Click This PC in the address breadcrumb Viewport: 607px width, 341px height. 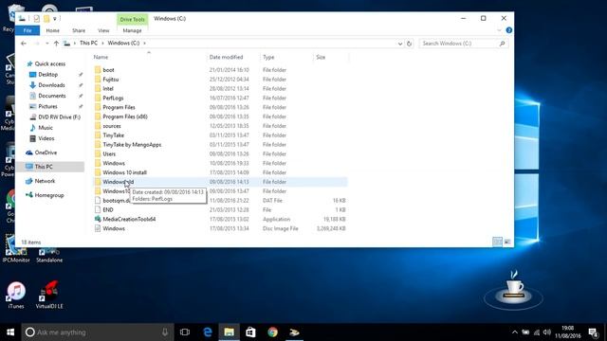(x=88, y=44)
